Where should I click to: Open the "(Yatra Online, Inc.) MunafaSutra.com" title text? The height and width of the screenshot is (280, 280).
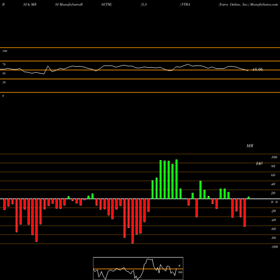click(248, 4)
